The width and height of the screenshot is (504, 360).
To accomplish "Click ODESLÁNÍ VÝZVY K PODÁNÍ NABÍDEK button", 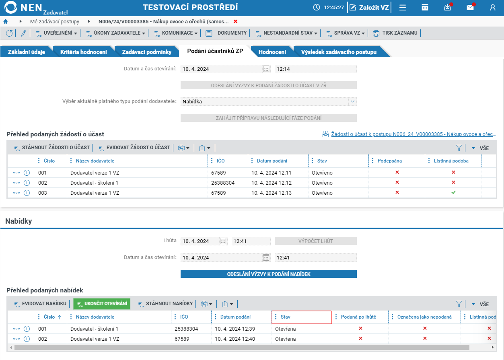I will (269, 274).
